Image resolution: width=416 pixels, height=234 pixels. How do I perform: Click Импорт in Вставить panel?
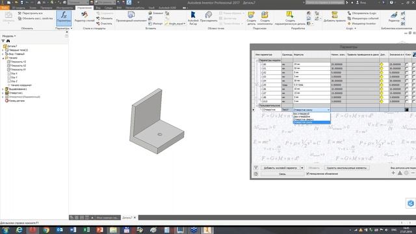[155, 23]
